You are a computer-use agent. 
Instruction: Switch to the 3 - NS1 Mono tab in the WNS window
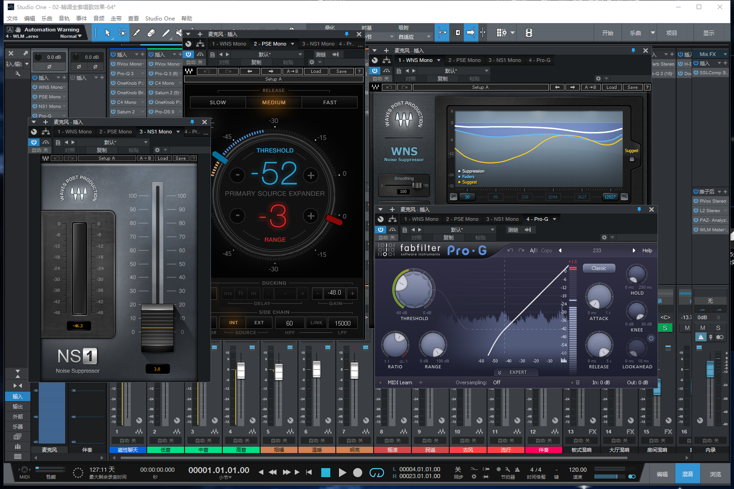coord(504,60)
